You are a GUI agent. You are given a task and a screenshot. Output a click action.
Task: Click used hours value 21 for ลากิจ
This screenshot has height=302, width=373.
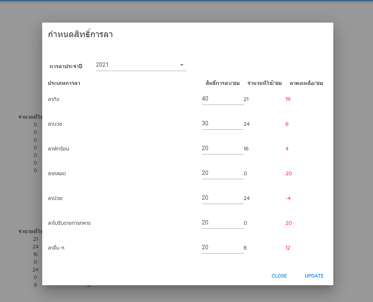pyautogui.click(x=246, y=99)
